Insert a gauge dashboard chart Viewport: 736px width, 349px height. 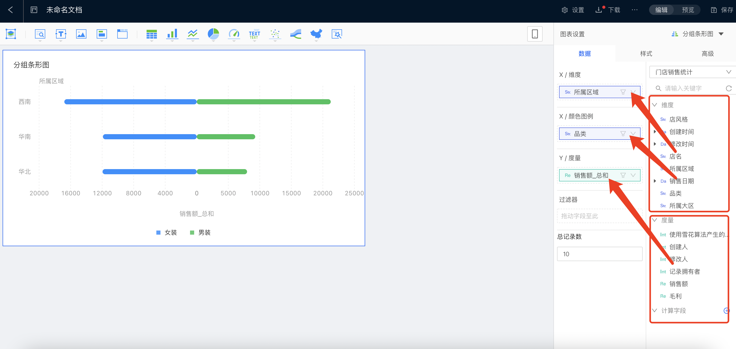pos(234,34)
